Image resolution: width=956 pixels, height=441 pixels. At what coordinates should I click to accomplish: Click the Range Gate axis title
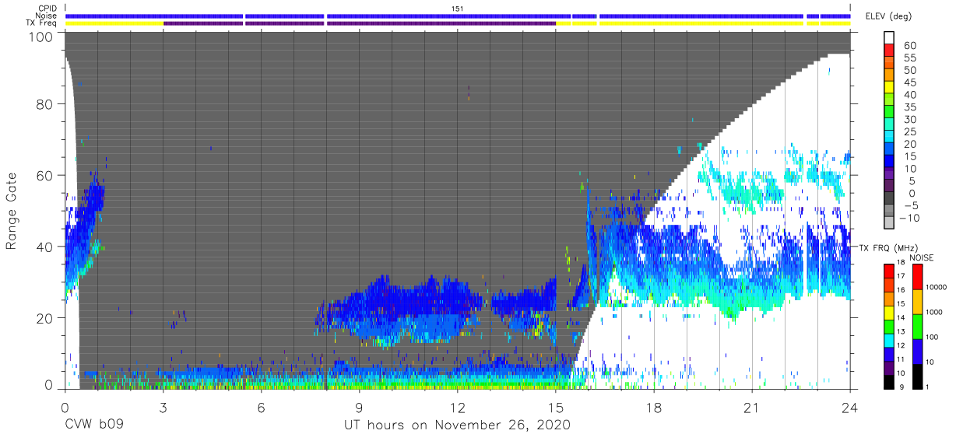pos(12,212)
